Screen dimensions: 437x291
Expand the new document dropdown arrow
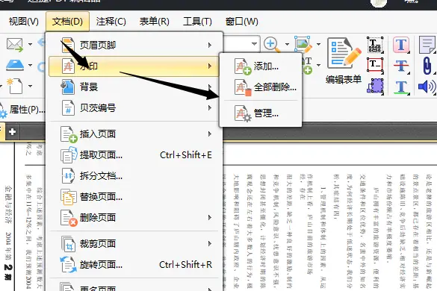30,86
